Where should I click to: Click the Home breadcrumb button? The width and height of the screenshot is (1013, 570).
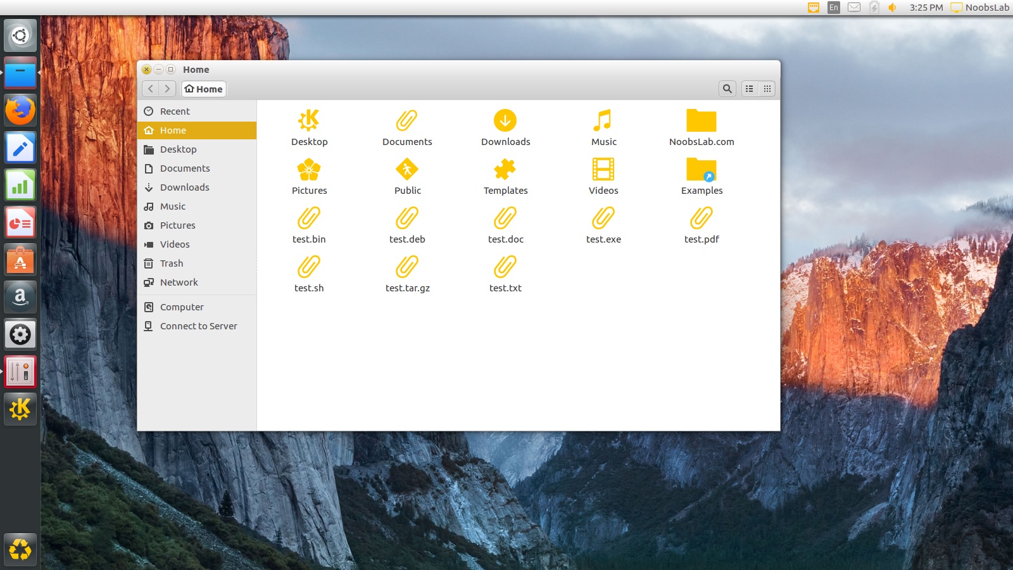pos(203,89)
